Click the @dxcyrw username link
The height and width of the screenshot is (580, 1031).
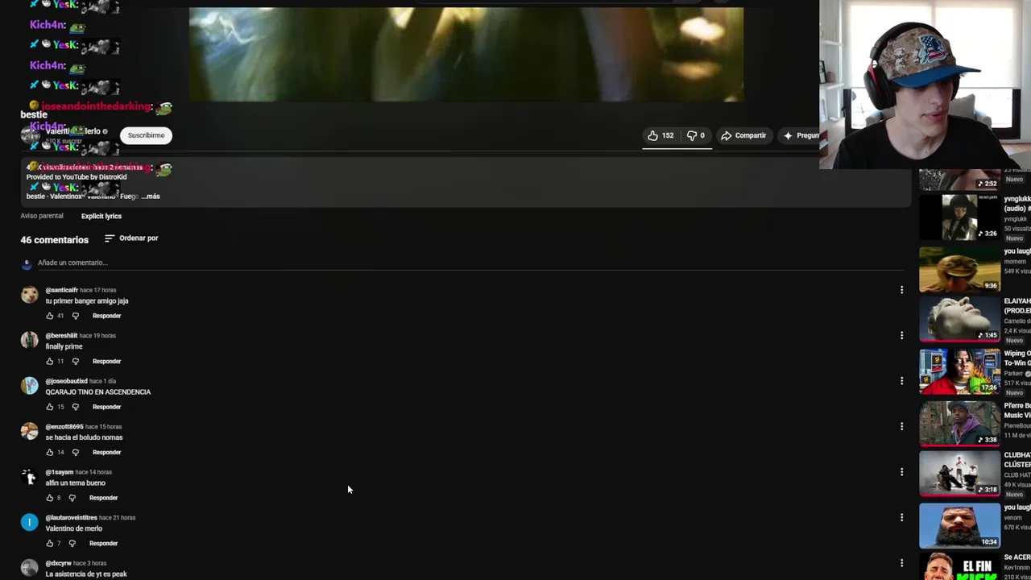tap(58, 563)
